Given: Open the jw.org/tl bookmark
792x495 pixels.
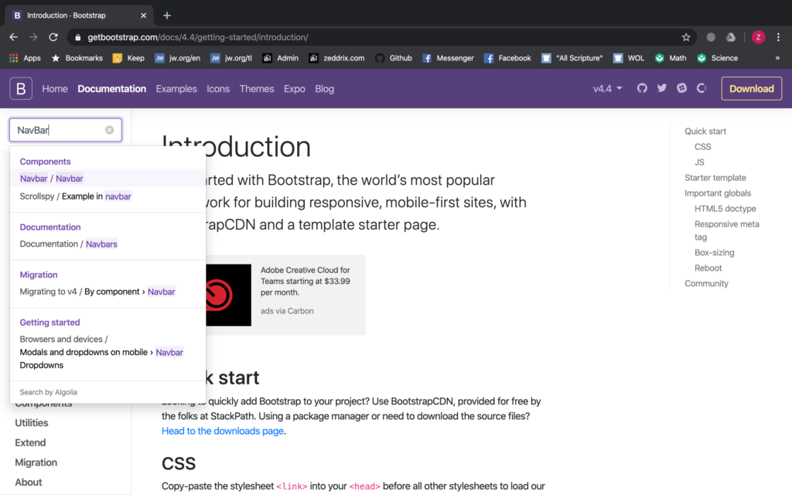Looking at the screenshot, I should tap(230, 58).
